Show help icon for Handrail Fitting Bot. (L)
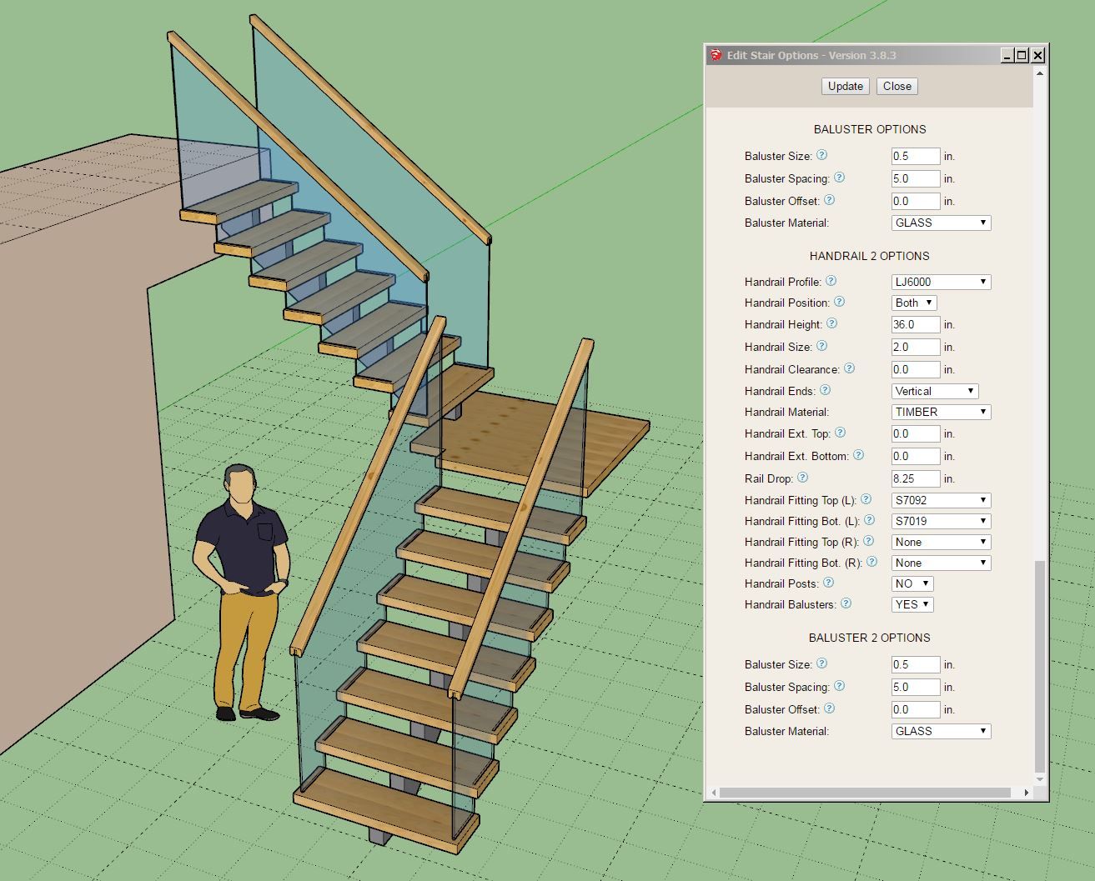Viewport: 1095px width, 881px height. (869, 520)
